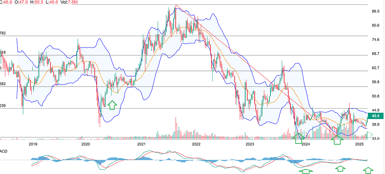Screen dimensions: 385x174
Task: Select the 86.5 price axis label
Action: 376,11
